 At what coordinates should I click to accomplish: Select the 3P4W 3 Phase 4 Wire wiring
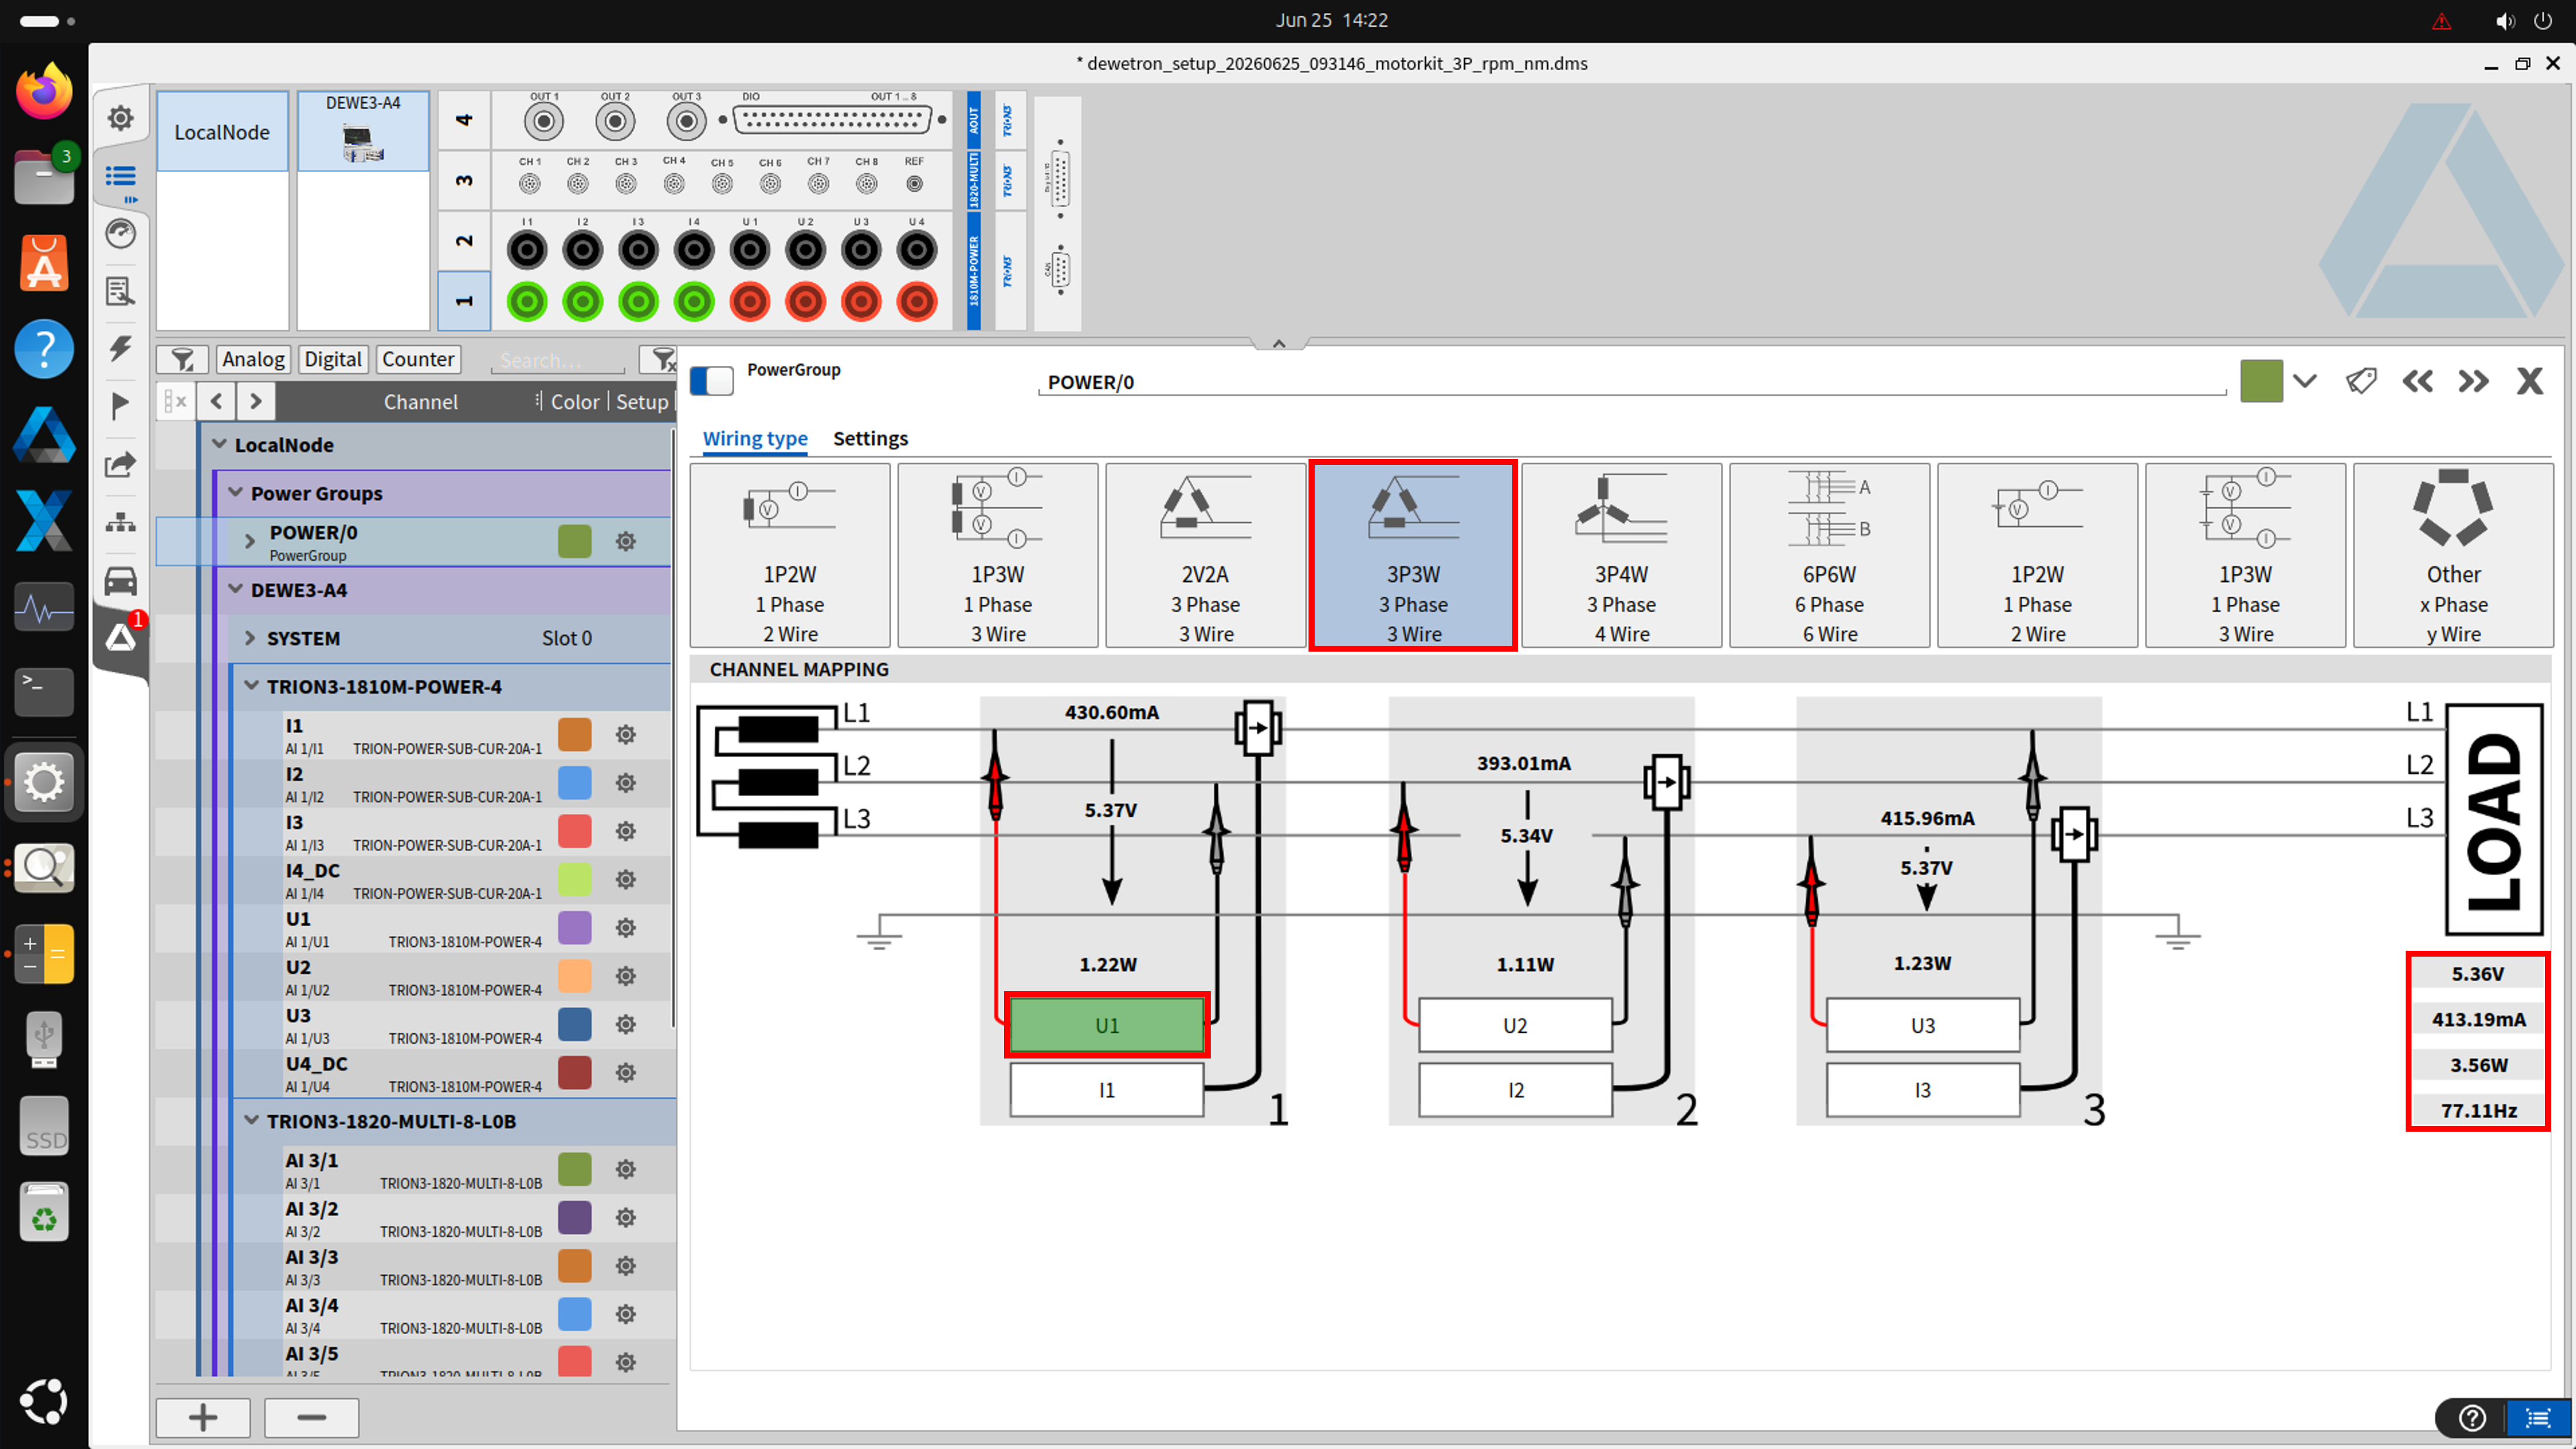[x=1622, y=555]
